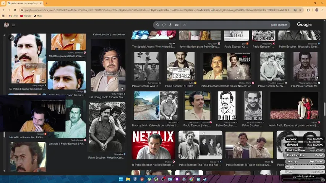Open the Chrome profile avatar in toolbar
The image size is (326, 183).
tap(317, 10)
